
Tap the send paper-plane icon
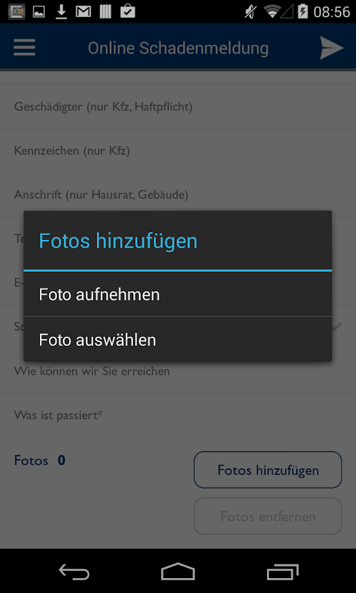click(x=331, y=48)
